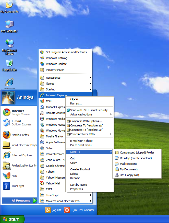The width and height of the screenshot is (169, 223).
Task: Click the All Programs green arrow
Action: (x=35, y=201)
